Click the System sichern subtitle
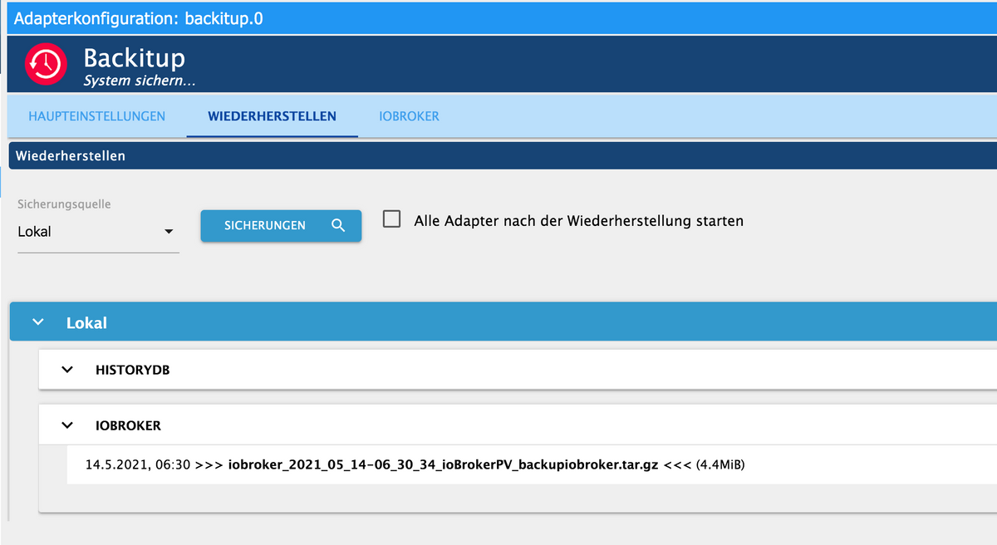The image size is (997, 545). pyautogui.click(x=140, y=81)
